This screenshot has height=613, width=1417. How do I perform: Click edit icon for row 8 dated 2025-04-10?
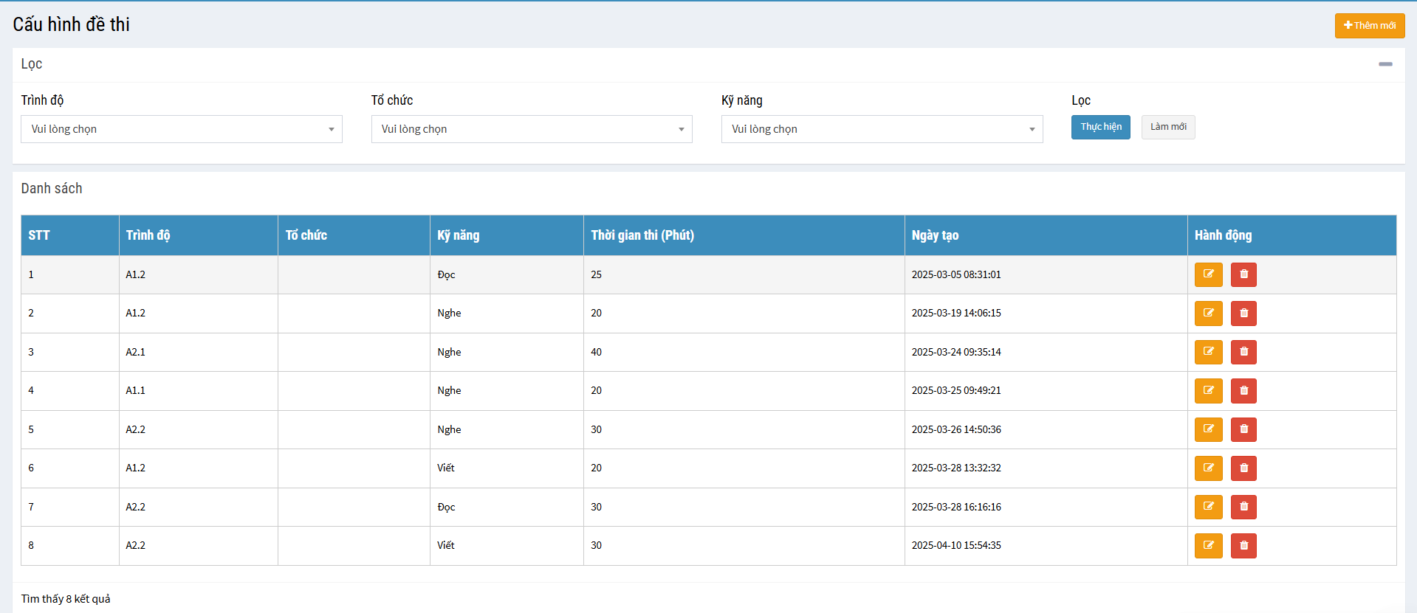click(1208, 546)
